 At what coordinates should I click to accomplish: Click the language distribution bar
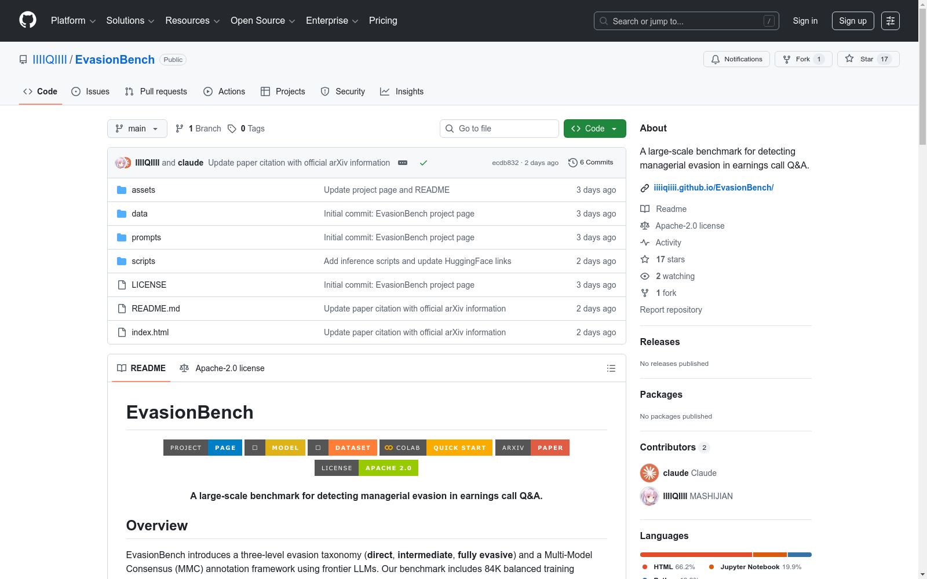[x=725, y=555]
